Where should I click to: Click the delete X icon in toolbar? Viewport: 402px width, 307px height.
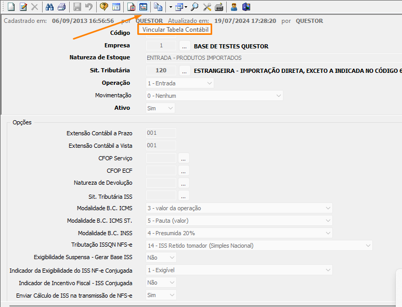[x=35, y=7]
